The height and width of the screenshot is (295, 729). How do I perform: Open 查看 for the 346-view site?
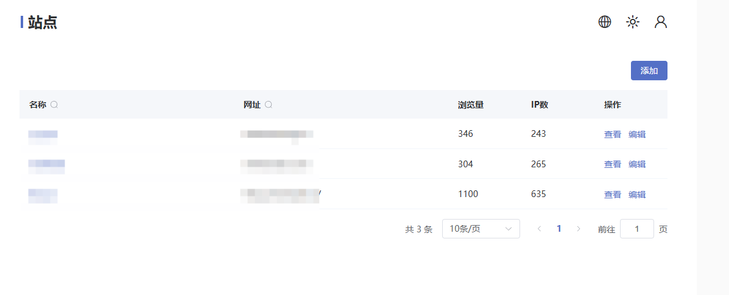coord(613,134)
